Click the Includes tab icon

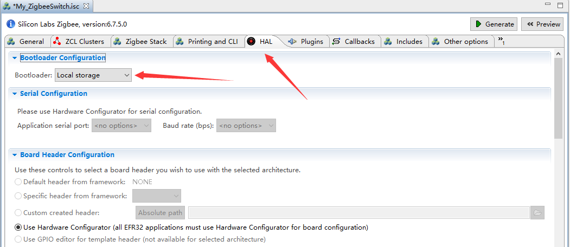point(388,41)
